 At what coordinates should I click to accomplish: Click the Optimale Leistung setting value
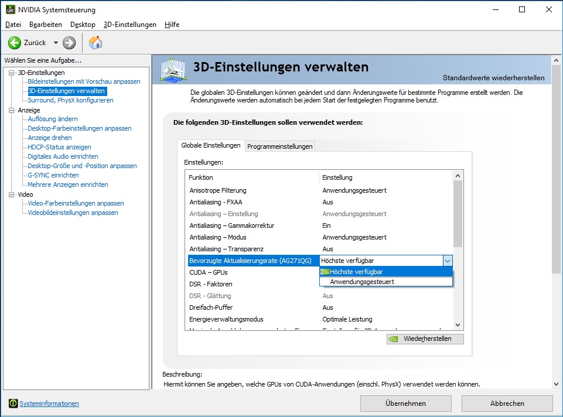point(347,319)
